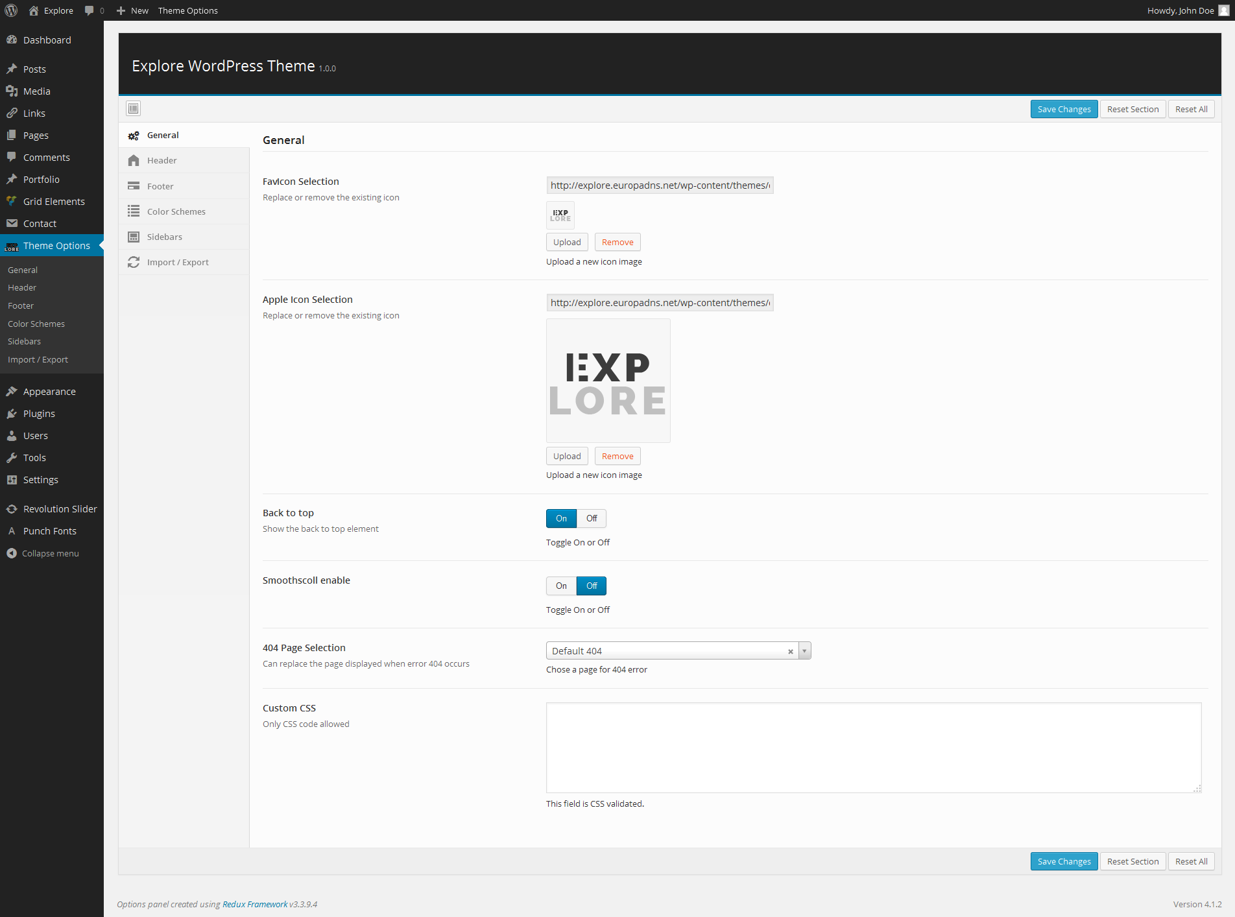The height and width of the screenshot is (917, 1235).
Task: Click the Revolution Slider refresh icon
Action: [12, 508]
